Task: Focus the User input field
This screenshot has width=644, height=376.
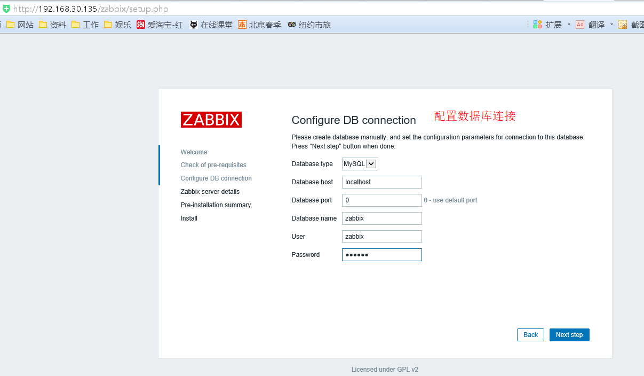Action: coord(382,237)
